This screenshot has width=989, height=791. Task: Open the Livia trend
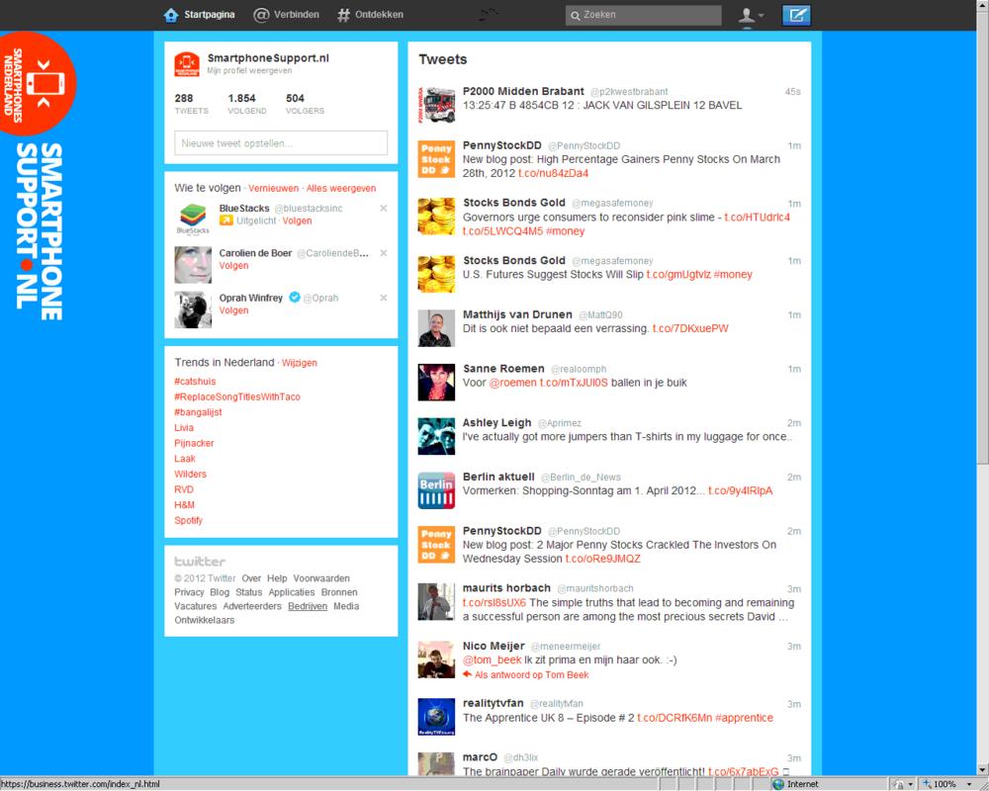click(184, 428)
